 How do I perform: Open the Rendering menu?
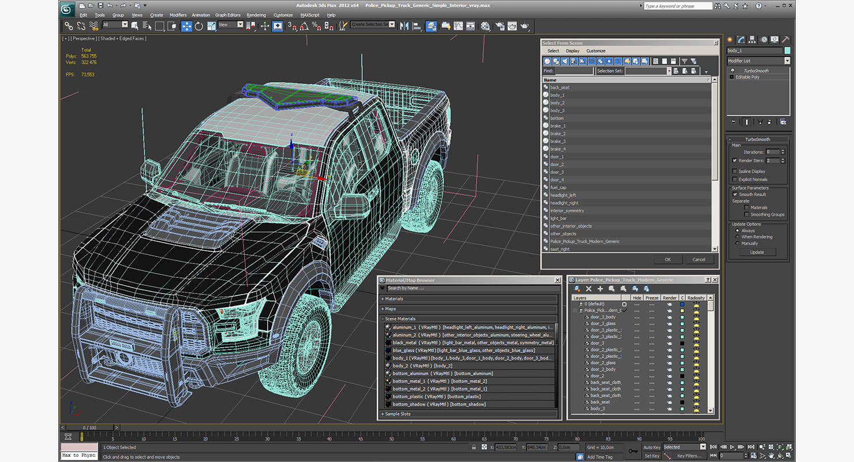click(256, 15)
